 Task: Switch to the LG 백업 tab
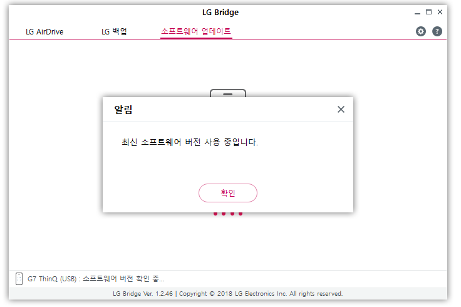pyautogui.click(x=114, y=31)
